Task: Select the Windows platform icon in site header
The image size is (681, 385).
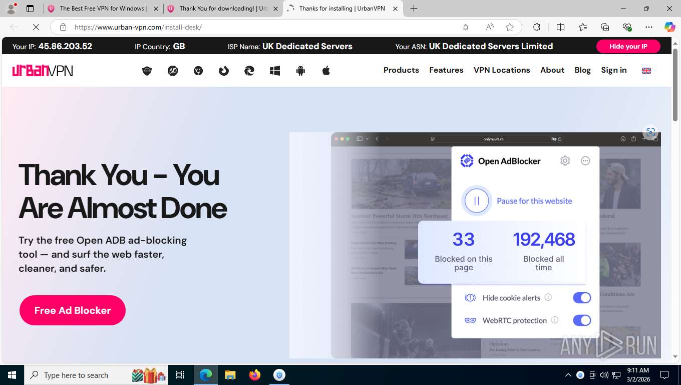Action: click(x=275, y=71)
